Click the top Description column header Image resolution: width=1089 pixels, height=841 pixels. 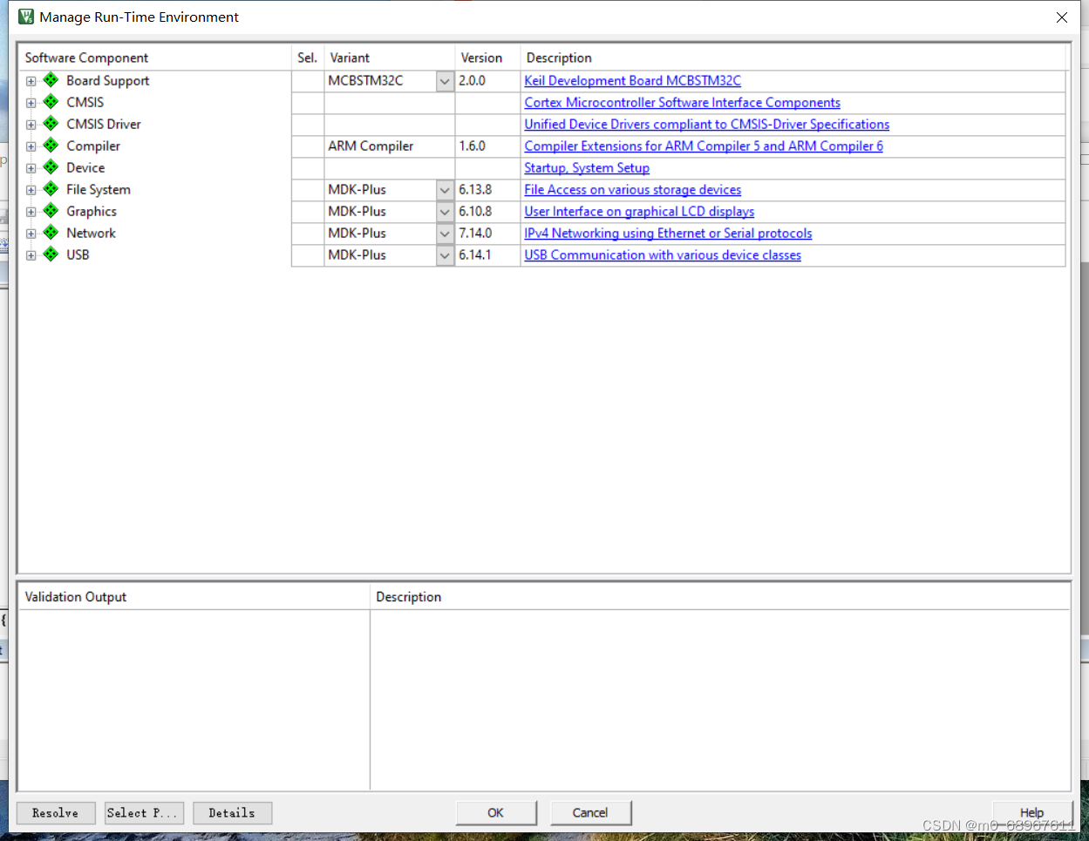793,58
